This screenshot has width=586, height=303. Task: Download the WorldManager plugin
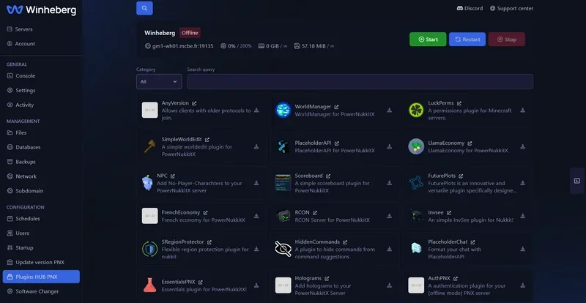tap(390, 111)
